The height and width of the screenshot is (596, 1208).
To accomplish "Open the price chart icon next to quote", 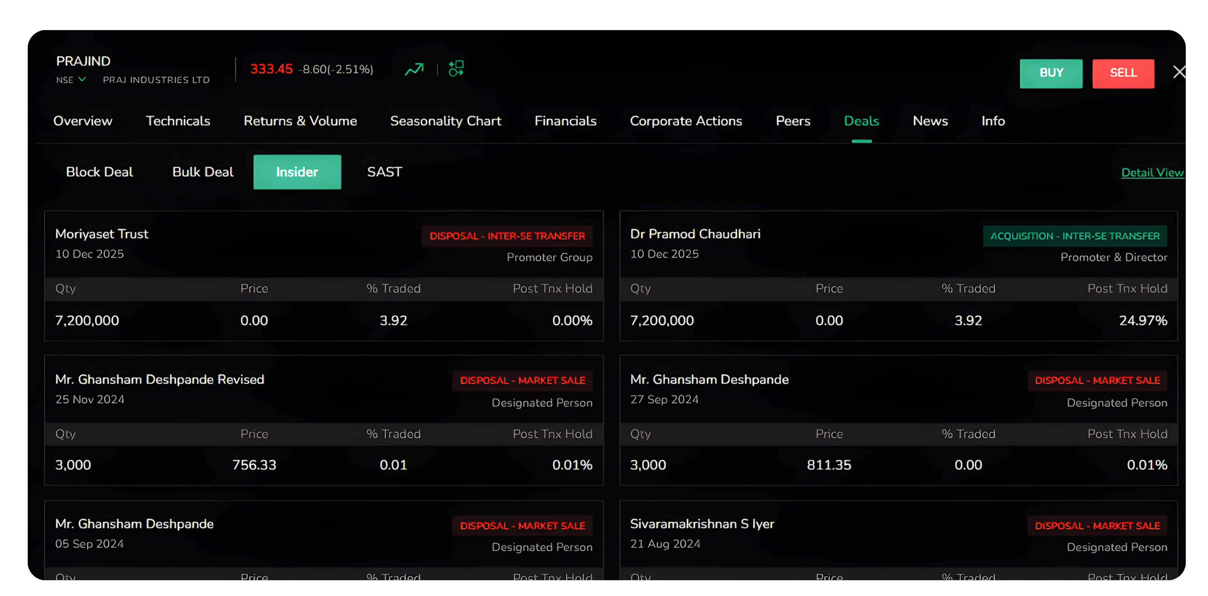I will (415, 69).
